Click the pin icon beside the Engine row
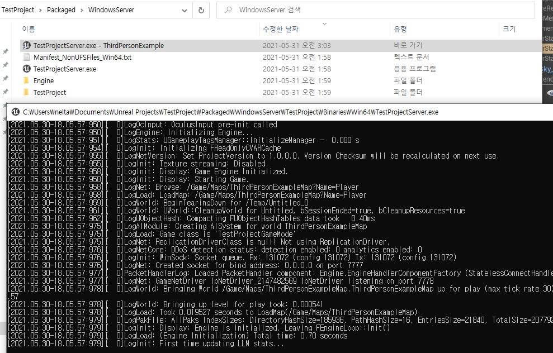Screen dimensions: 553x353 click(5, 92)
